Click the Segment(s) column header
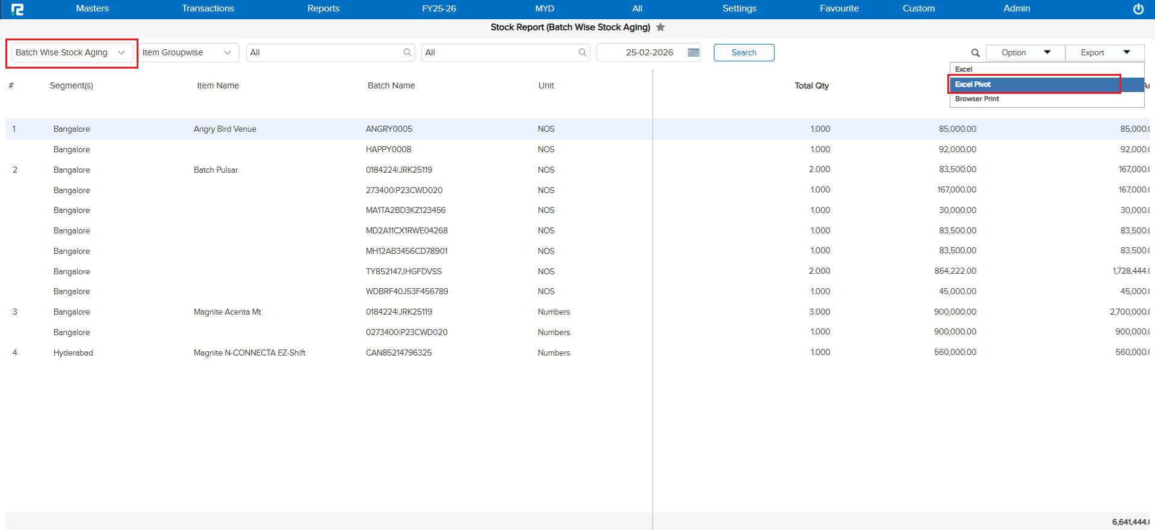1155x530 pixels. 72,85
